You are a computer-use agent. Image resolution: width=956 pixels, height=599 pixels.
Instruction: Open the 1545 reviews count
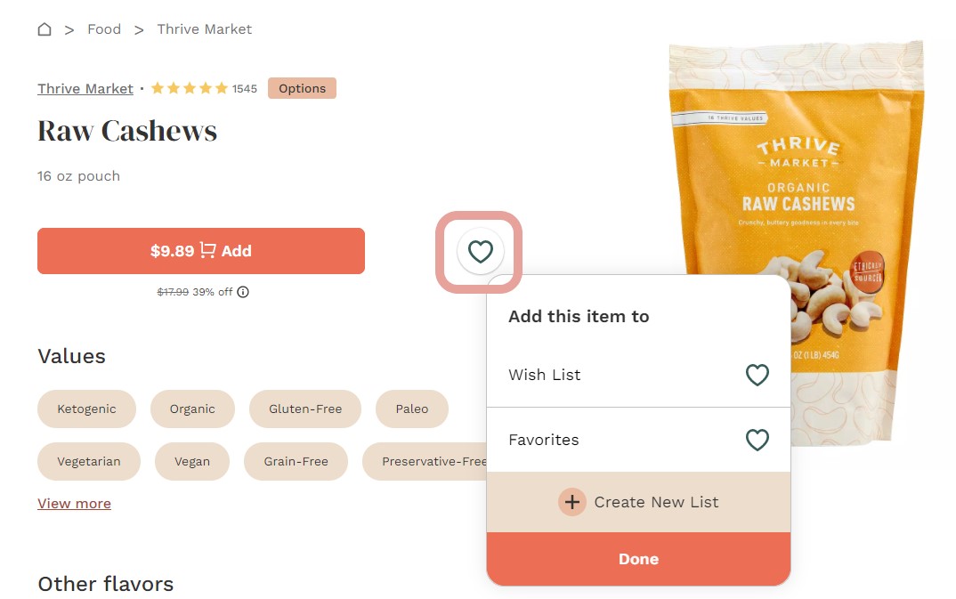pyautogui.click(x=245, y=89)
